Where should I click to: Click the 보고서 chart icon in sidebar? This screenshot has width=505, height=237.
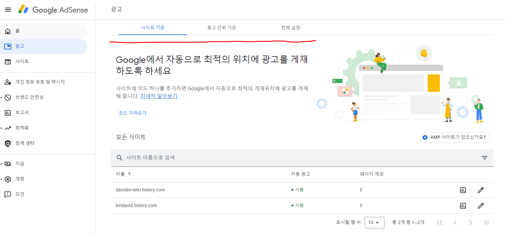8,113
